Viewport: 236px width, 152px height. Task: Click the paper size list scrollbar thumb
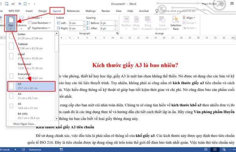coord(56,44)
